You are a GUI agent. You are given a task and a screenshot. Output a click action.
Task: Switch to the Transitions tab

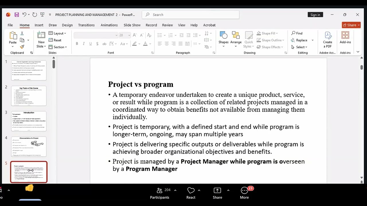pos(86,25)
